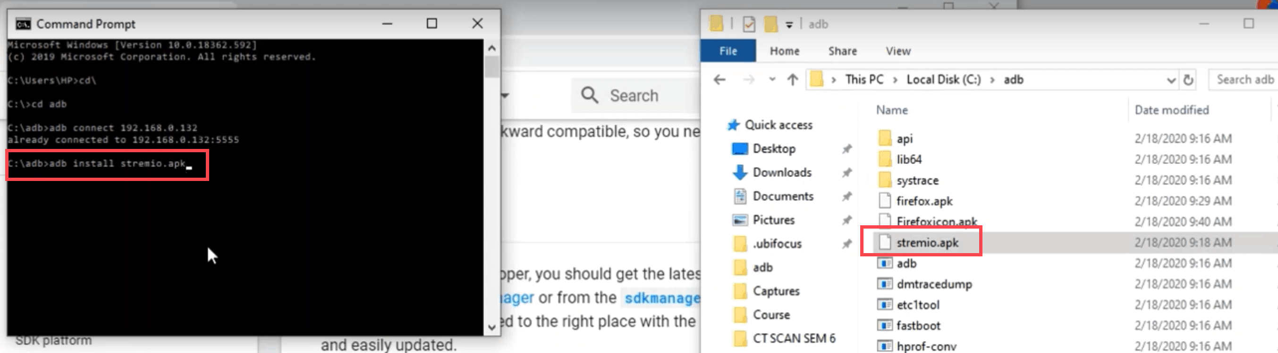
Task: Open the Command Prompt window icon menu
Action: click(23, 24)
